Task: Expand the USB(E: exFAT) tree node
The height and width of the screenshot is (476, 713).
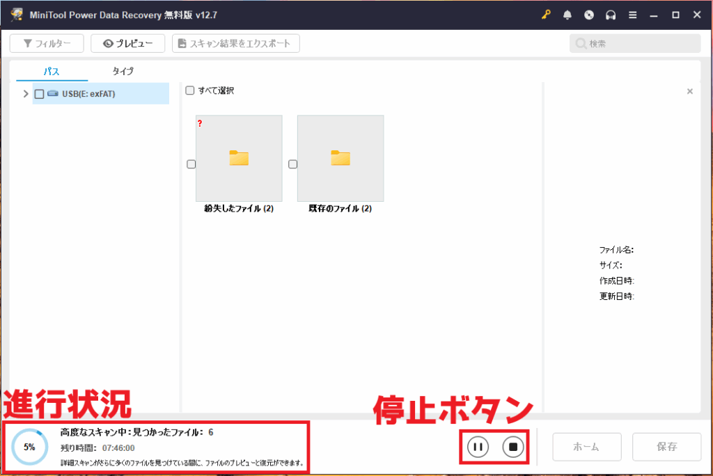Action: [x=26, y=94]
